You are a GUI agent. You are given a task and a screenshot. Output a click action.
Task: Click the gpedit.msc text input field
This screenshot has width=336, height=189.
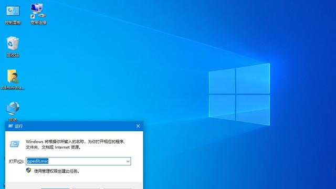point(78,161)
